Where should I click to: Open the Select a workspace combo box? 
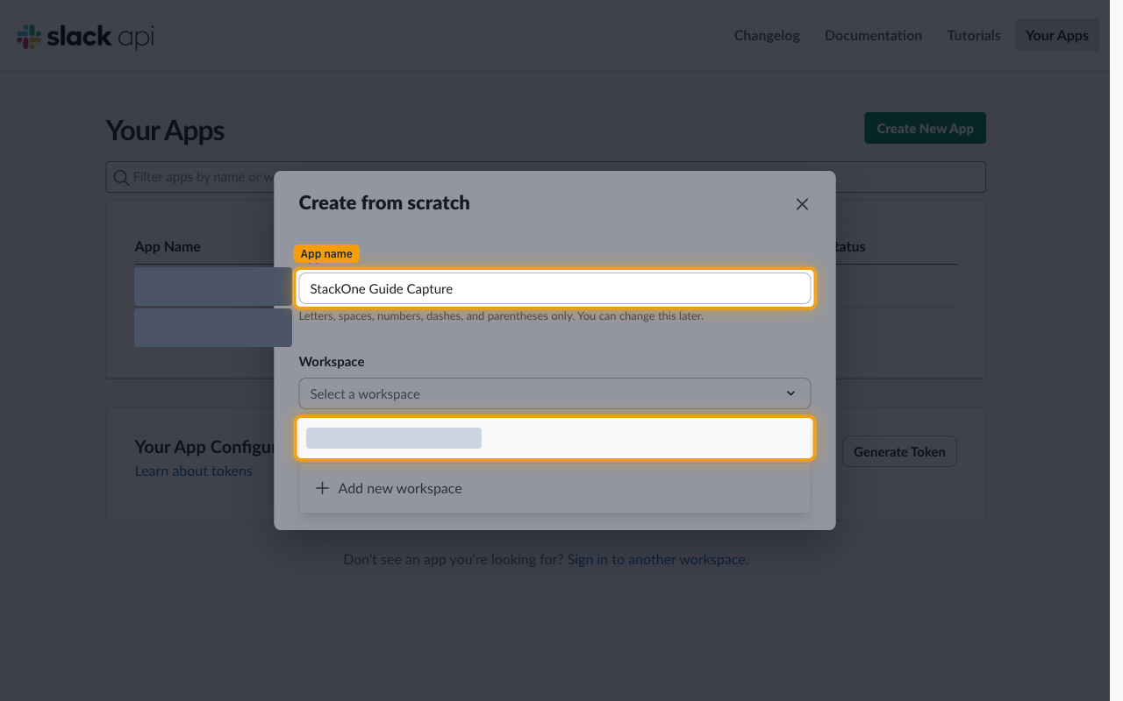pos(554,393)
